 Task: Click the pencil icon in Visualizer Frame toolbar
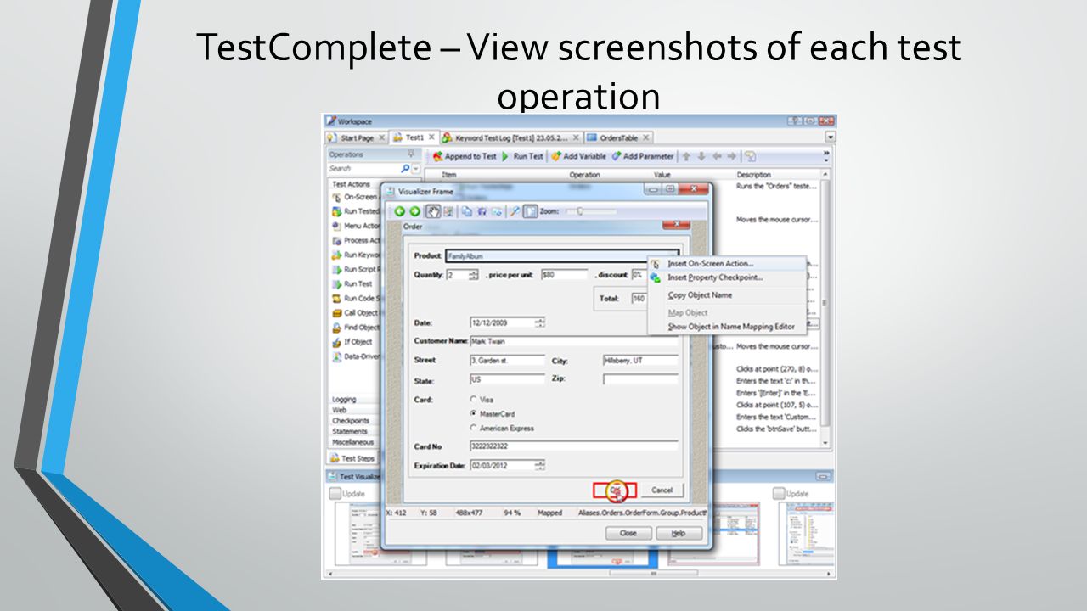(x=514, y=211)
